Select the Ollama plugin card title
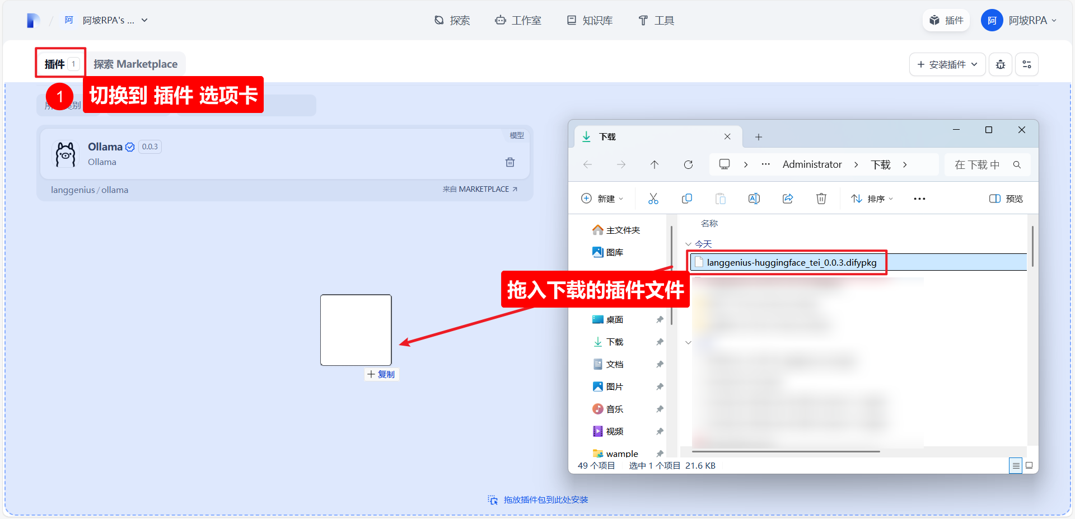This screenshot has width=1075, height=519. 105,147
